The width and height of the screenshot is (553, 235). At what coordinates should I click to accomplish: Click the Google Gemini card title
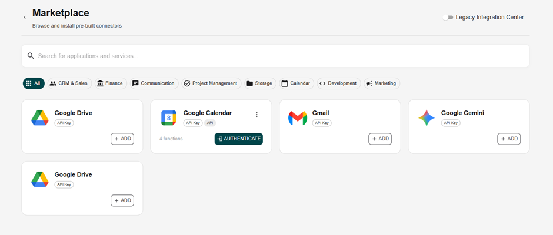[x=462, y=113]
